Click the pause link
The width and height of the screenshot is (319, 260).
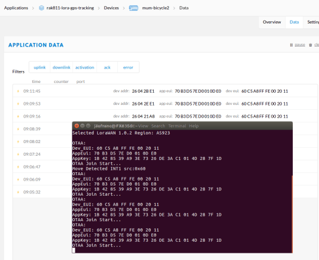click(300, 45)
